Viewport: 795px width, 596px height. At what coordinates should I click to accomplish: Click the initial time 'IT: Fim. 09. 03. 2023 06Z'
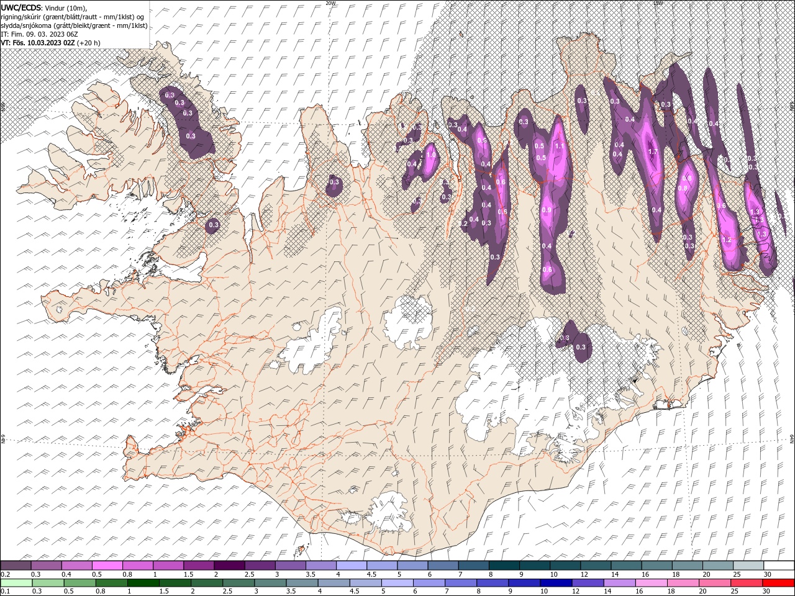coord(39,34)
